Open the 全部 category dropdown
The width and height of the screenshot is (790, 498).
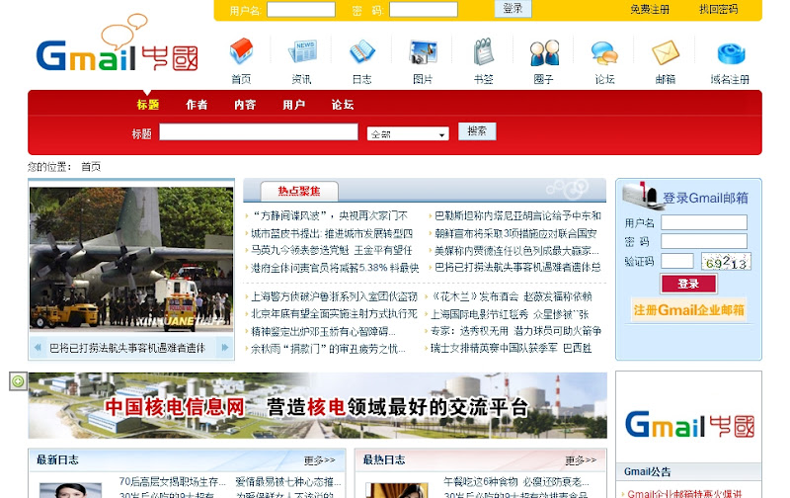click(x=408, y=133)
